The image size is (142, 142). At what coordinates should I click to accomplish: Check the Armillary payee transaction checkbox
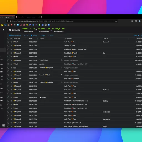(8, 64)
